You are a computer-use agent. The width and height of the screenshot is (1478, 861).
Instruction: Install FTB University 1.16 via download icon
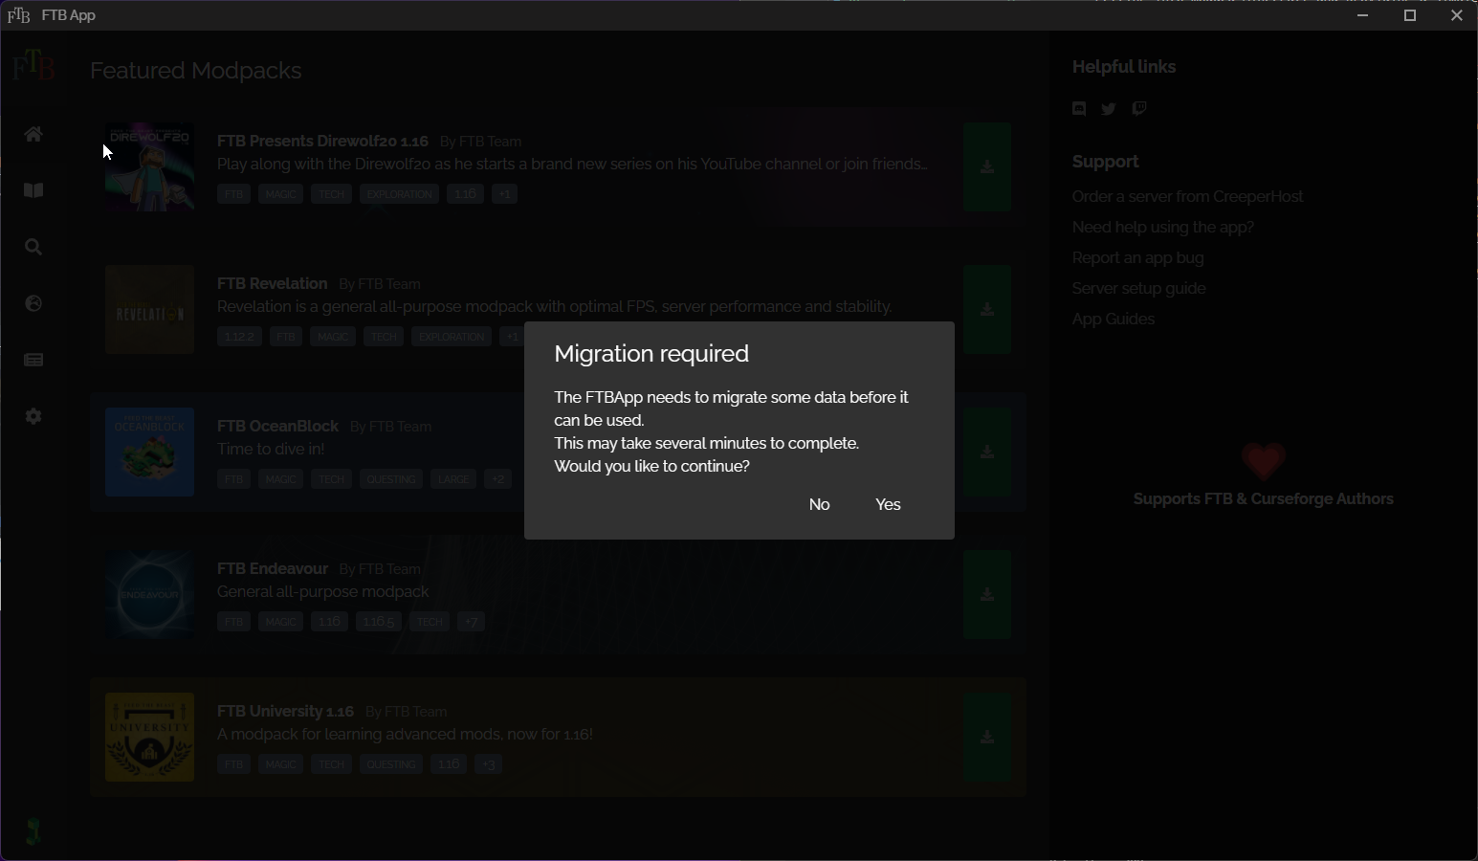pos(988,738)
